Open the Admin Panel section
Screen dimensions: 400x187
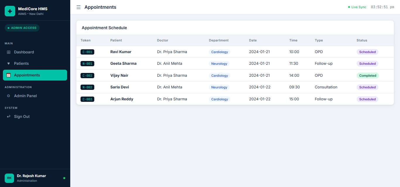click(35, 96)
